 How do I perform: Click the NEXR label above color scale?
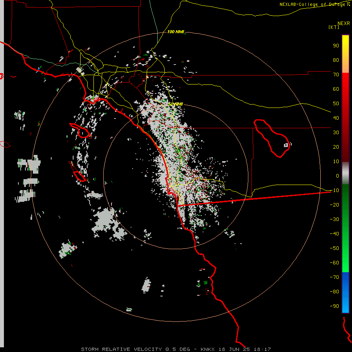(344, 23)
